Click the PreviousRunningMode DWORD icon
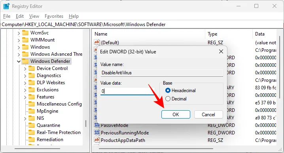The width and height of the screenshot is (284, 153). pyautogui.click(x=97, y=132)
